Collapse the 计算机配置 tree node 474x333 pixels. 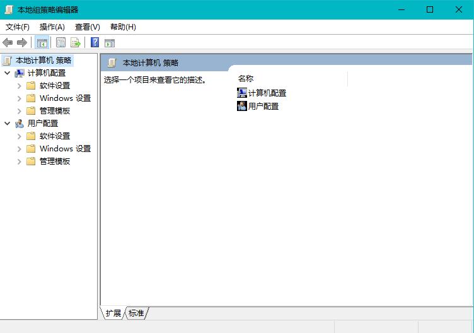pos(8,73)
